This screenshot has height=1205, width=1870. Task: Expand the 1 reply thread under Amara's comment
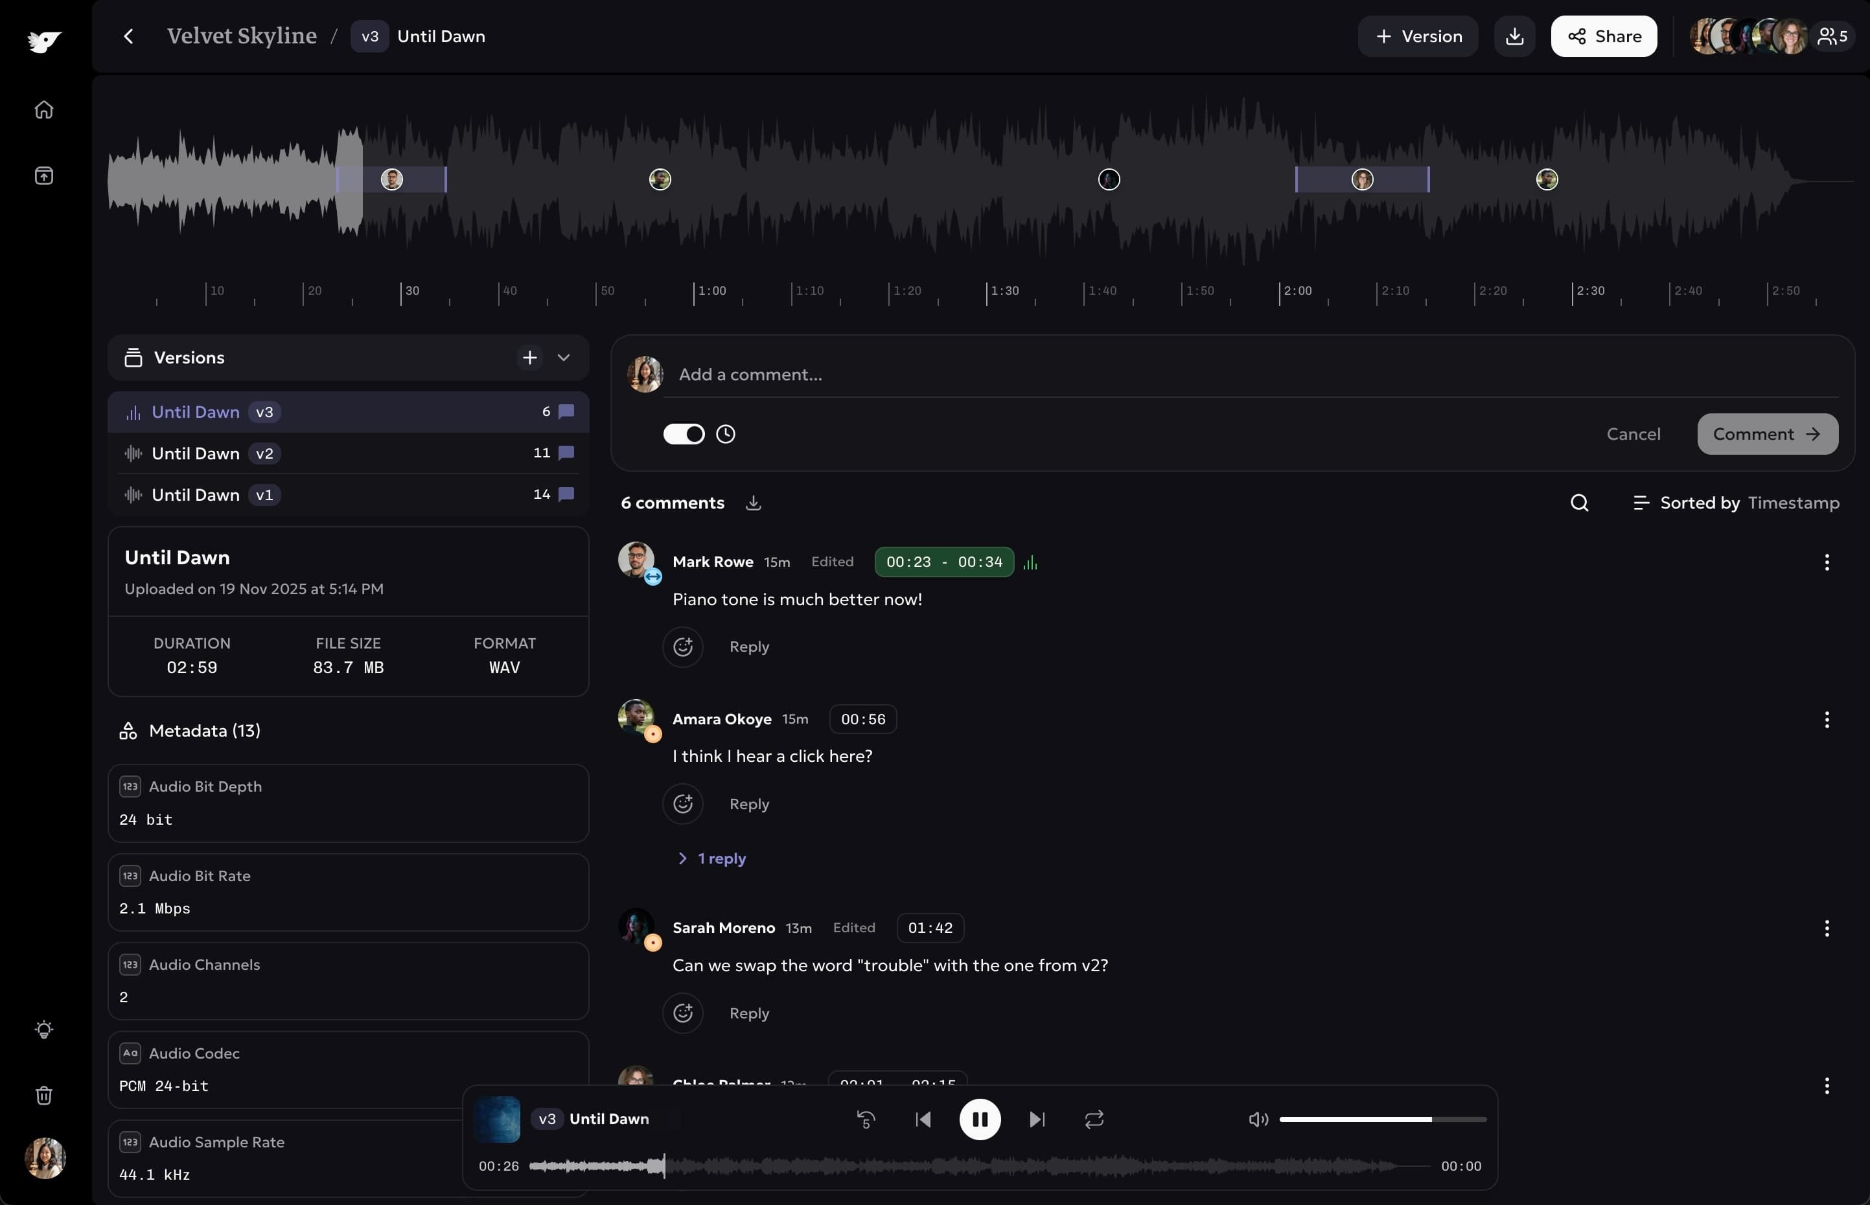(x=710, y=858)
